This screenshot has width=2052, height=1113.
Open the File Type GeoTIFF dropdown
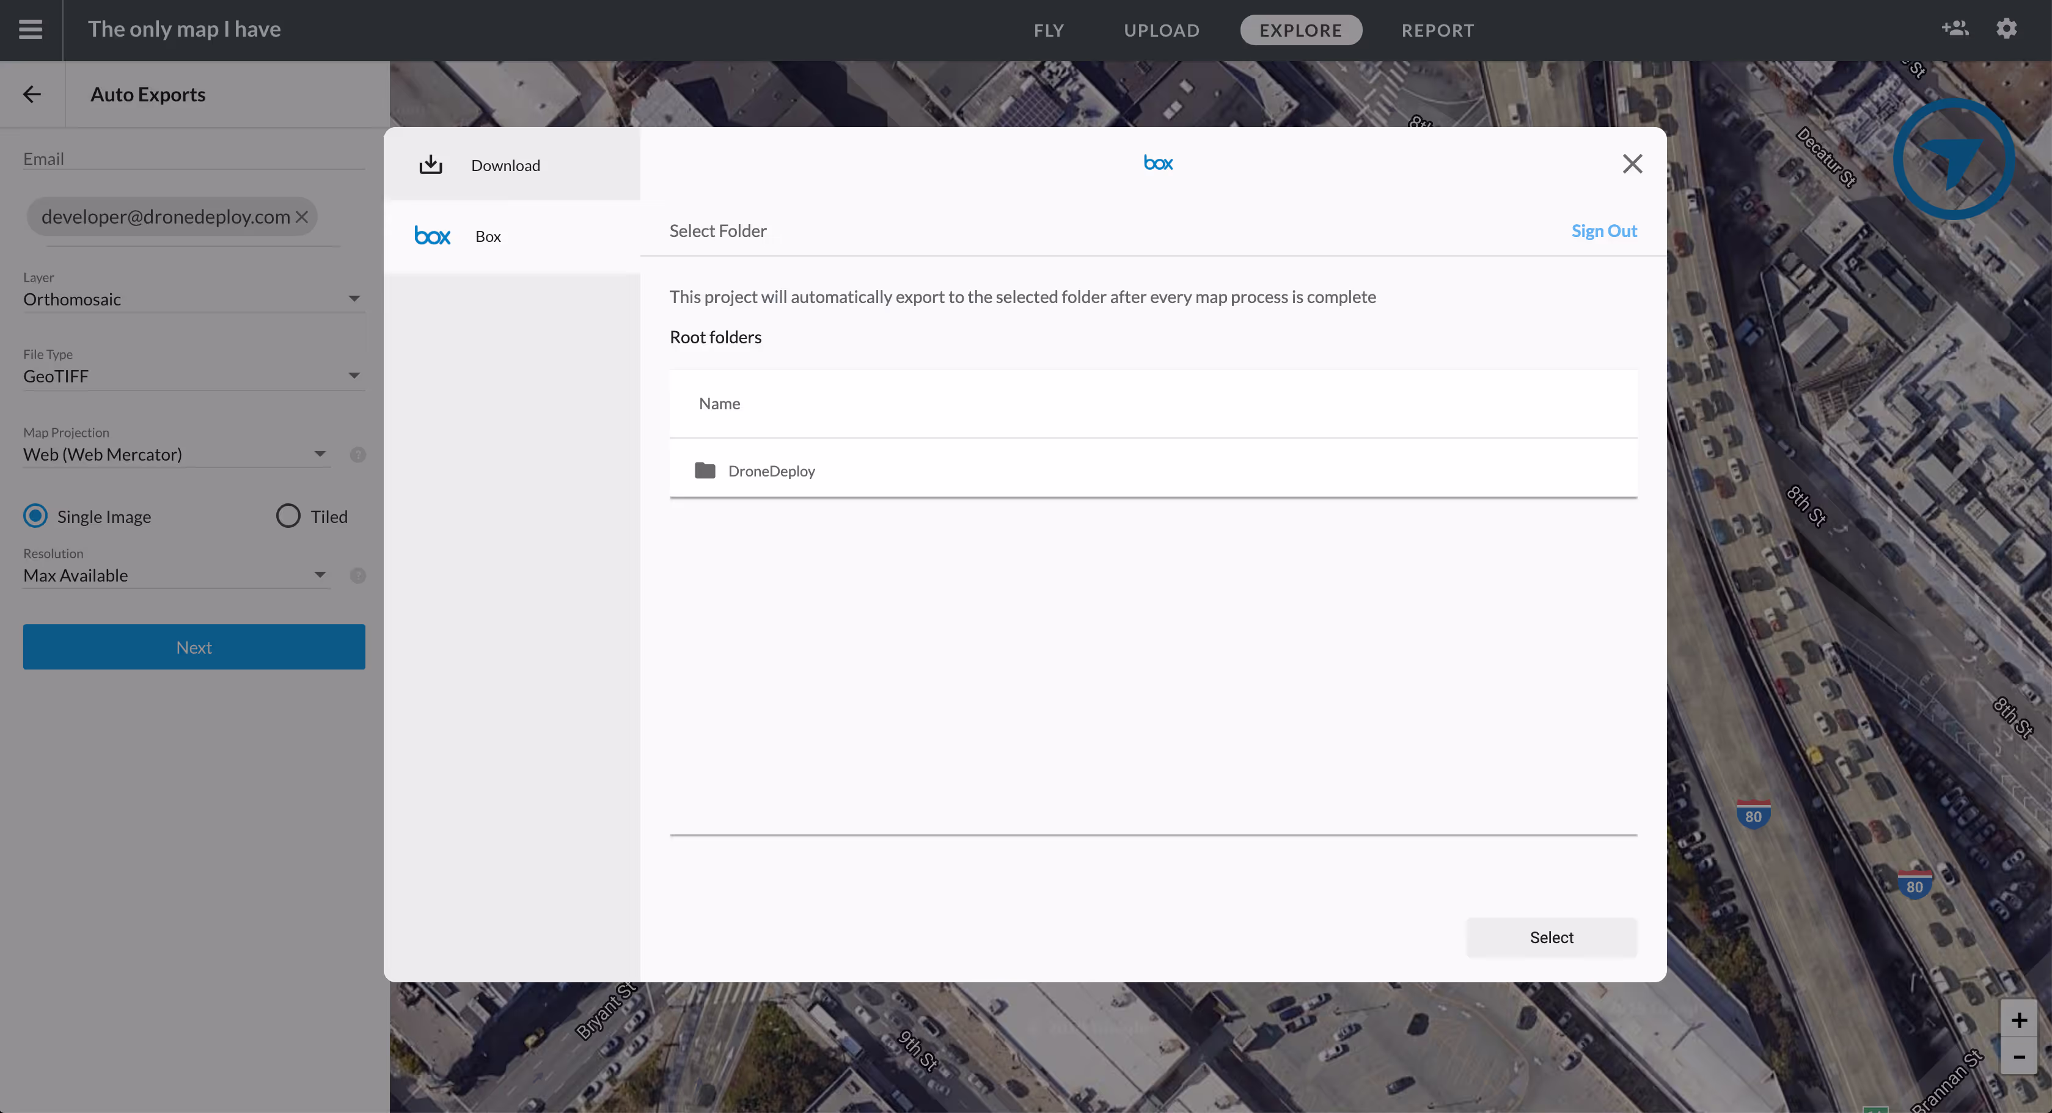[194, 376]
